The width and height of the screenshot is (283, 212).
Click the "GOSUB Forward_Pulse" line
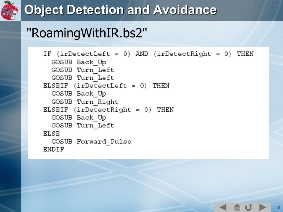pos(91,142)
